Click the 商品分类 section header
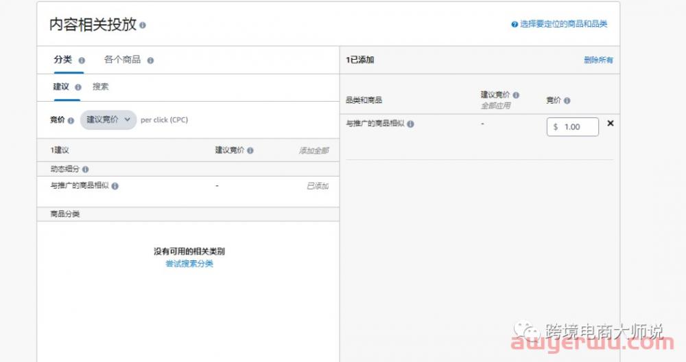Viewport: 686px width, 362px height. point(64,214)
